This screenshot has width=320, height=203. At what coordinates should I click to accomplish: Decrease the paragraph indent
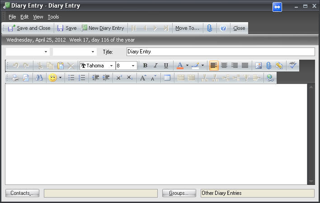tap(95, 78)
